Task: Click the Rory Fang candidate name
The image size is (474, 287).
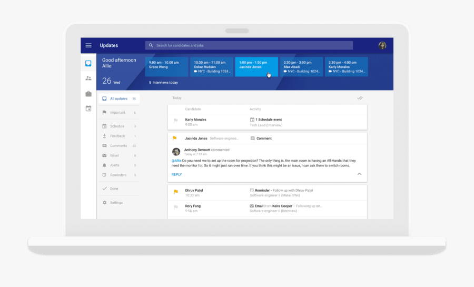Action: 193,206
